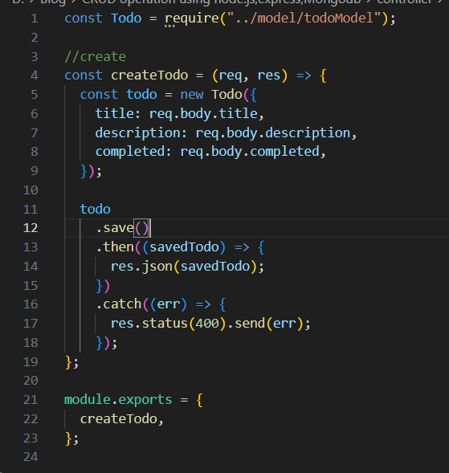Screen dimensions: 449x473
Task: Click the todo variable declared on line 5
Action: (x=141, y=95)
